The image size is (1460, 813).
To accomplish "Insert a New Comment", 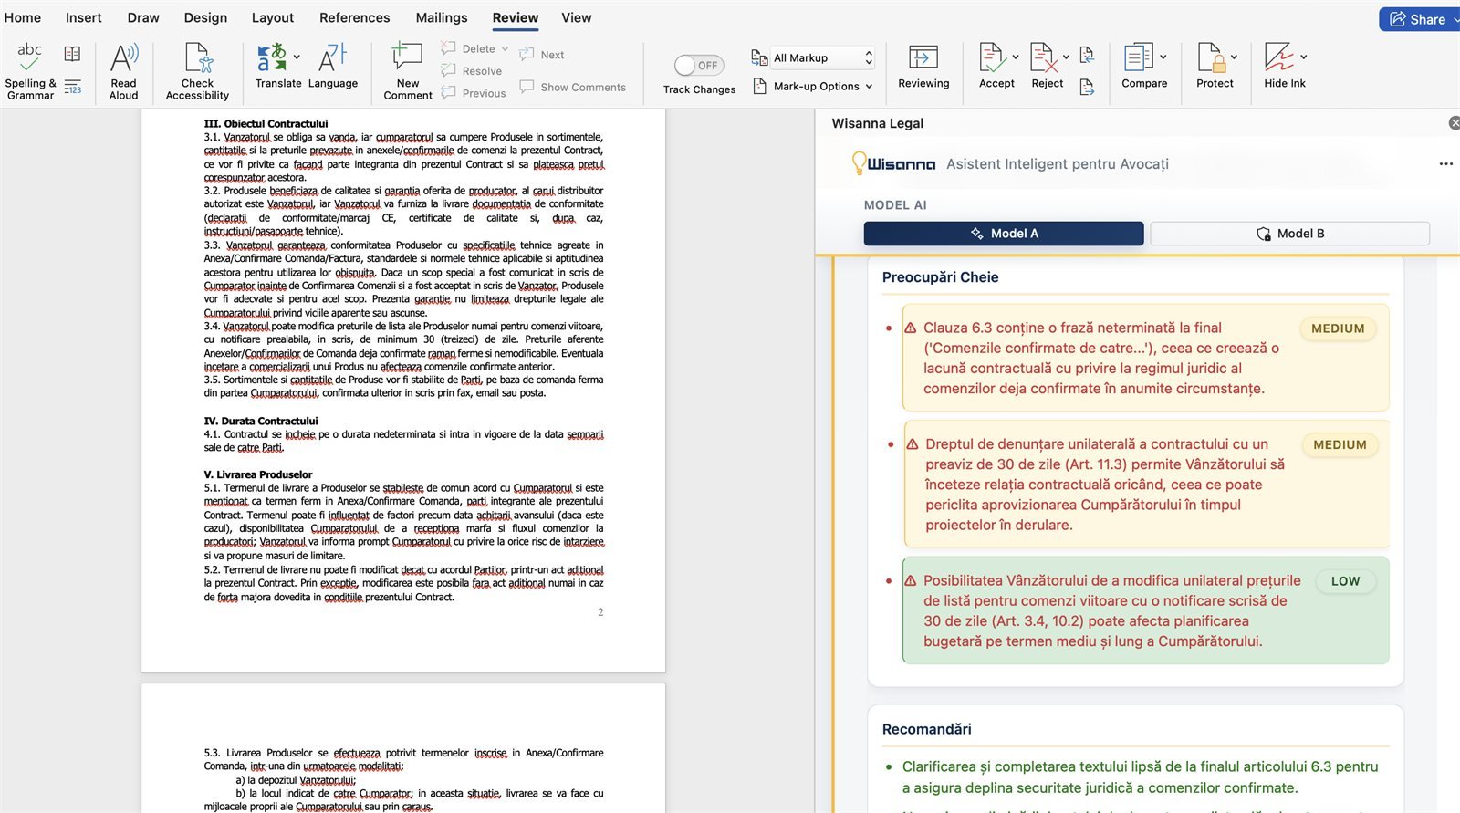I will pyautogui.click(x=408, y=70).
